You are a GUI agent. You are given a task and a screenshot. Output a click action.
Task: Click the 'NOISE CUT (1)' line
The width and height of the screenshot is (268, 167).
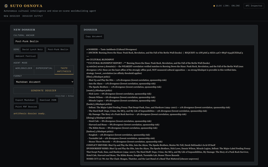(x=143, y=159)
